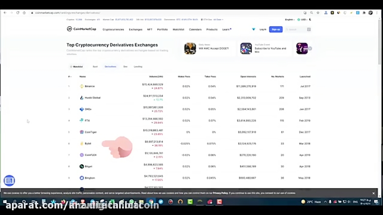Open the USD currency dropdown
The image size is (383, 215).
[302, 20]
